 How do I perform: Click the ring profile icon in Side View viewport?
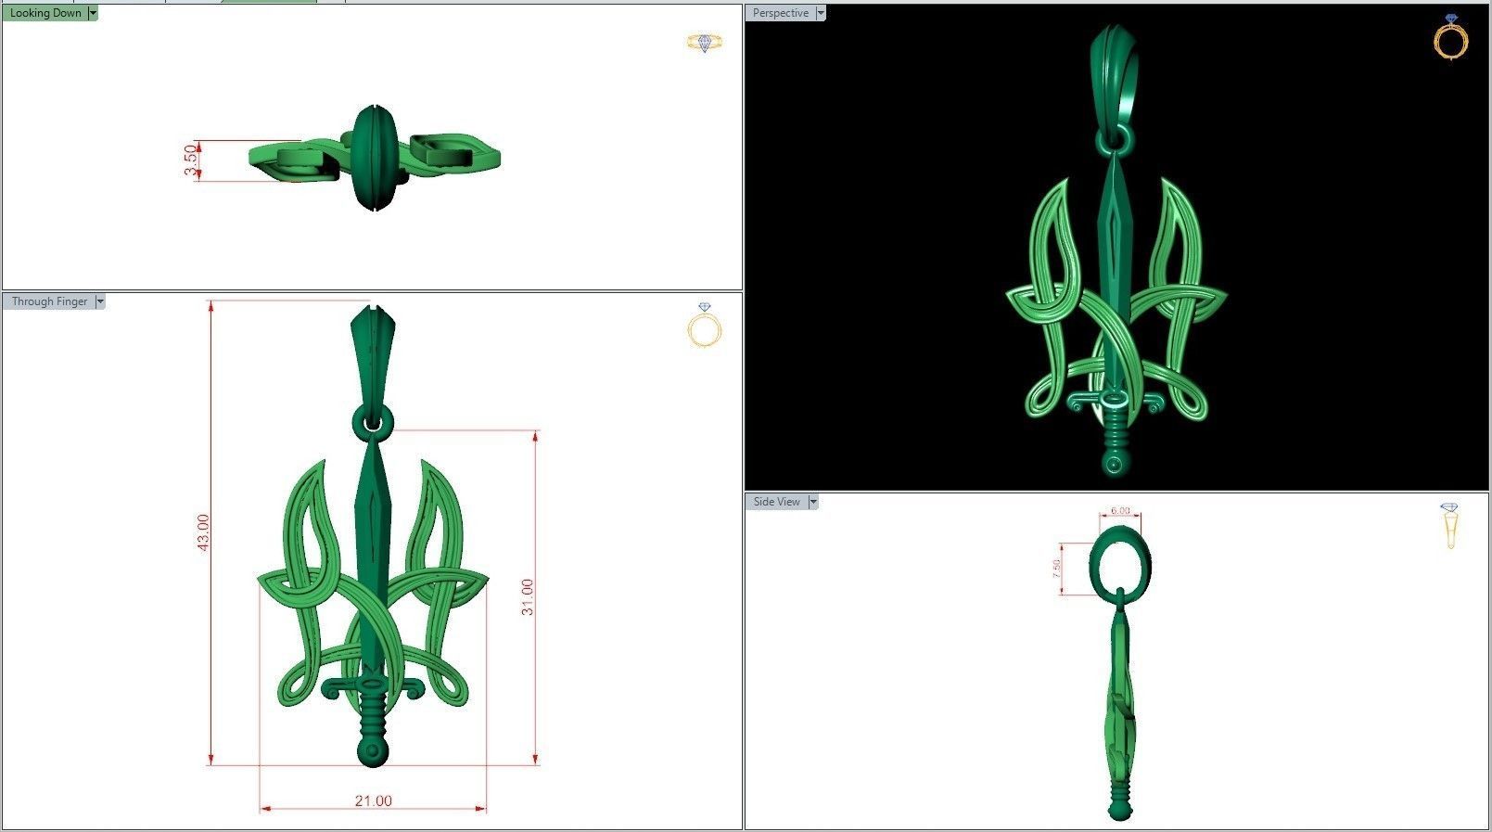point(1450,526)
